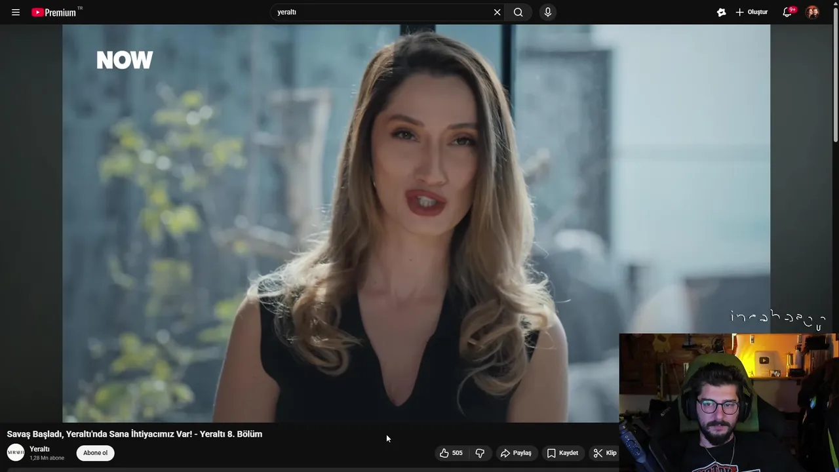Share the video via Paylaş
Screen dimensions: 839x472
tap(516, 453)
